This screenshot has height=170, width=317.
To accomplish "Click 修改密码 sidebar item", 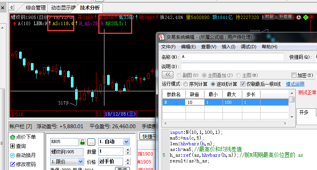I will pos(23,164).
